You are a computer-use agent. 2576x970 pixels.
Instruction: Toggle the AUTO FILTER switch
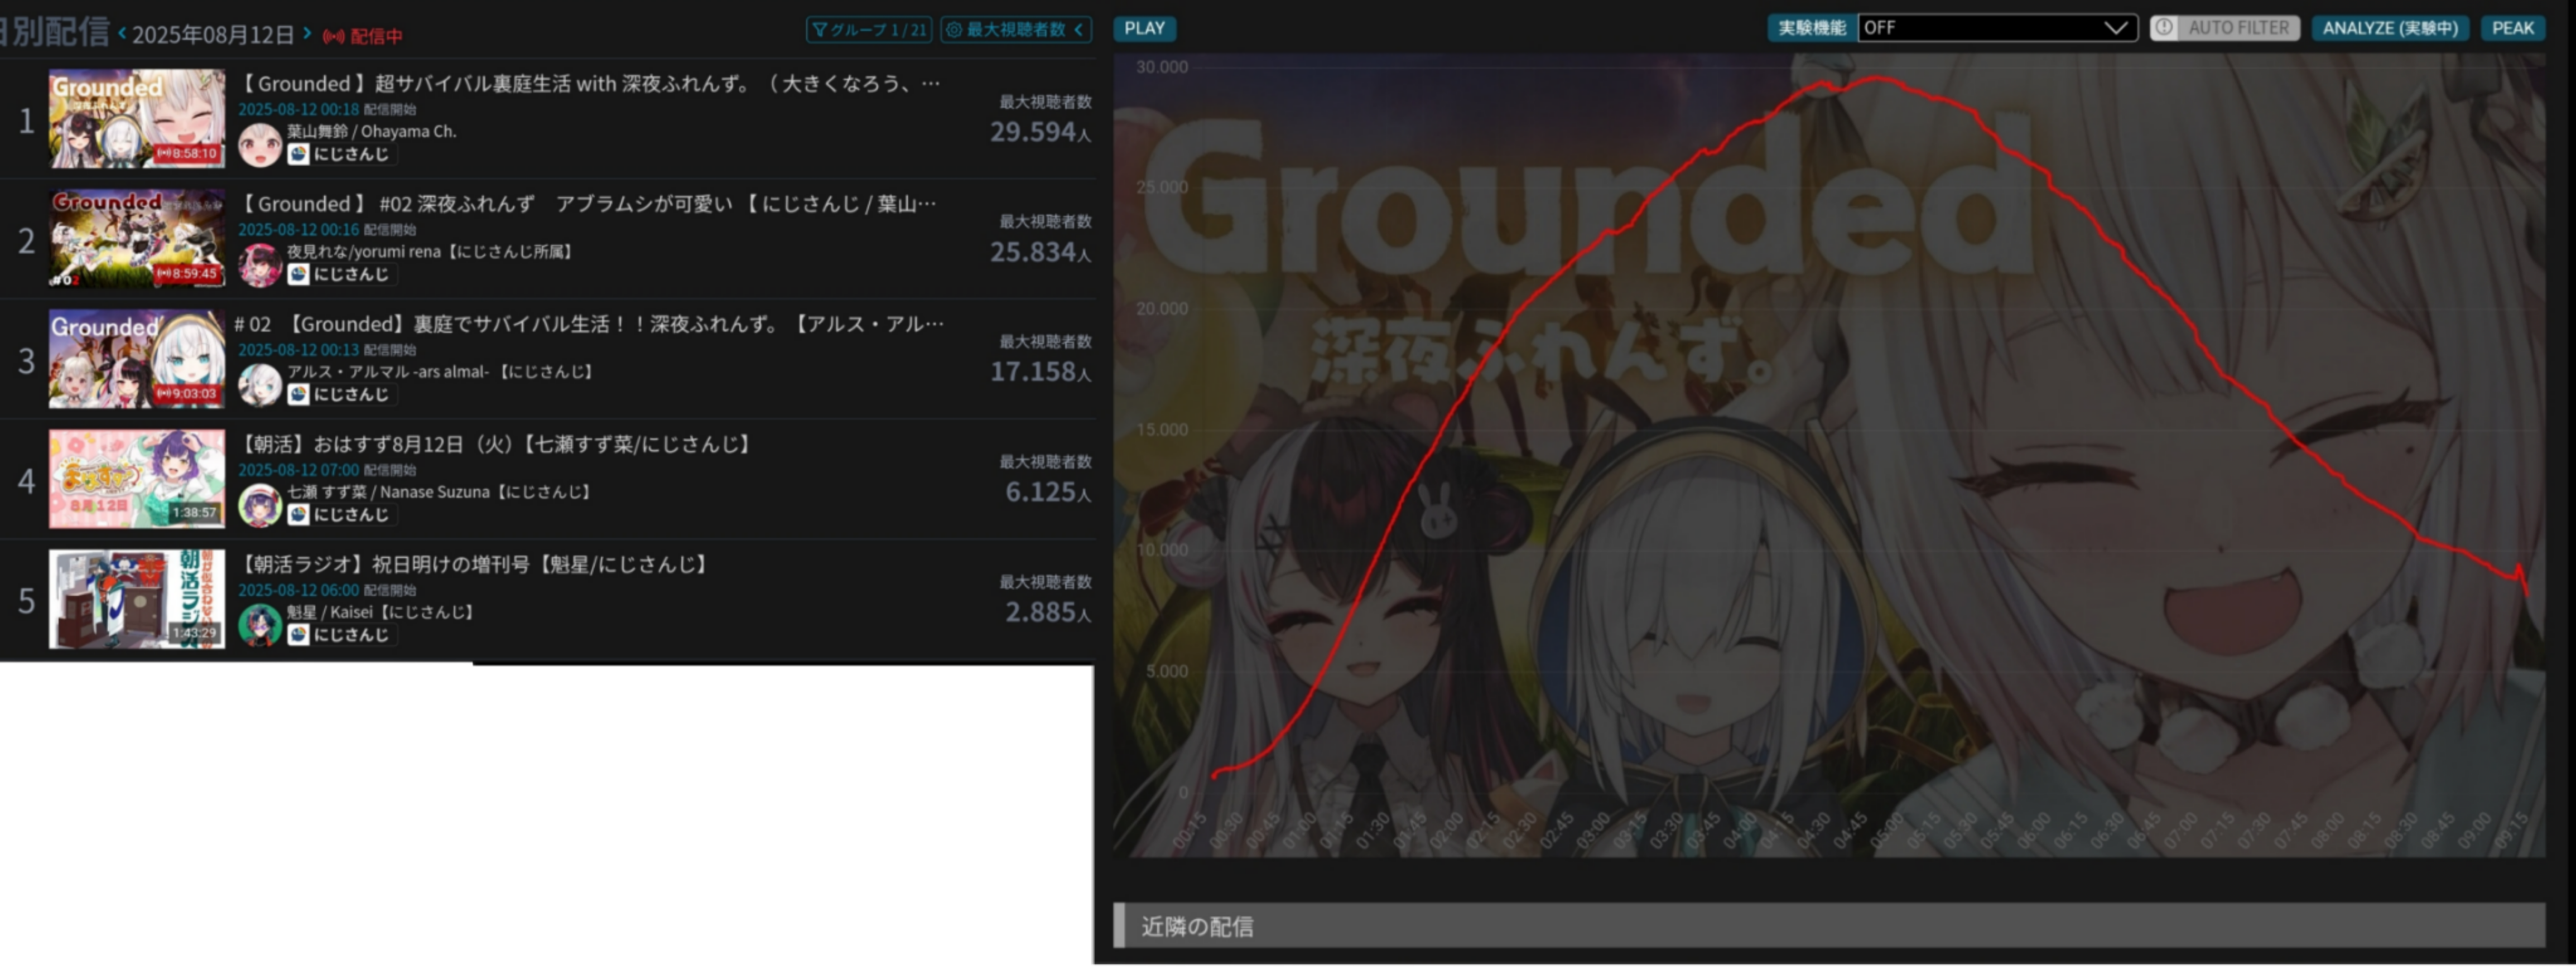tap(2224, 28)
